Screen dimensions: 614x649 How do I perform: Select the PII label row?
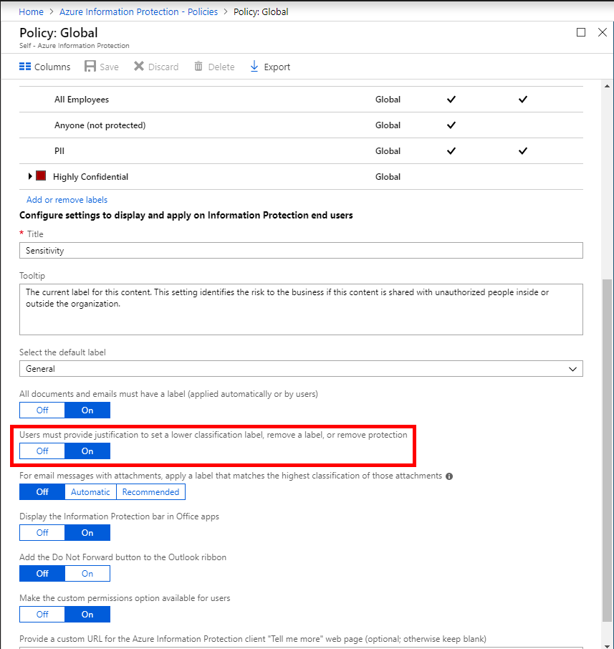301,150
